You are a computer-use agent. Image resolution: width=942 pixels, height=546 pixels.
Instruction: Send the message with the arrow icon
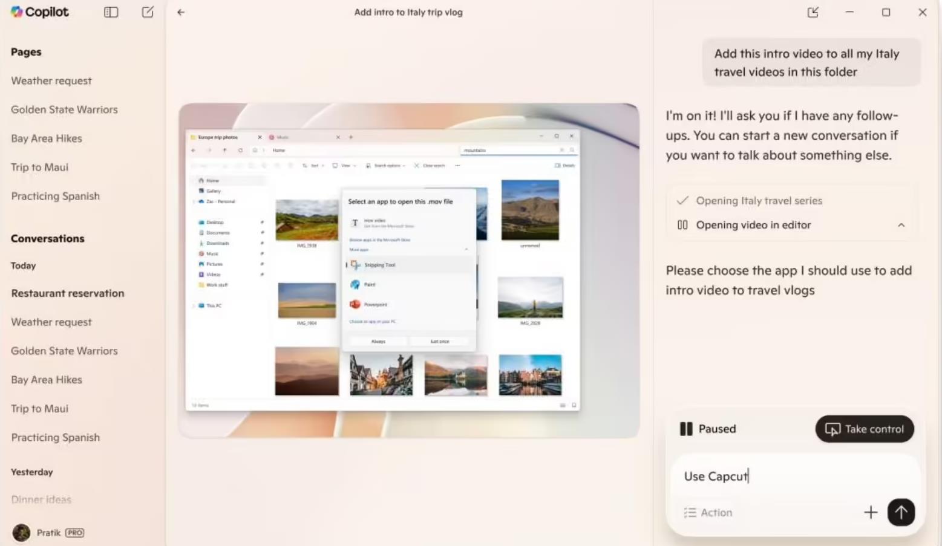(901, 512)
